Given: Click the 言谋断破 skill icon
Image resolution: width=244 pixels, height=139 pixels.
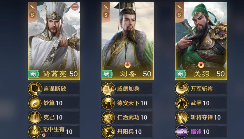Looking at the screenshot, I should tap(35, 89).
